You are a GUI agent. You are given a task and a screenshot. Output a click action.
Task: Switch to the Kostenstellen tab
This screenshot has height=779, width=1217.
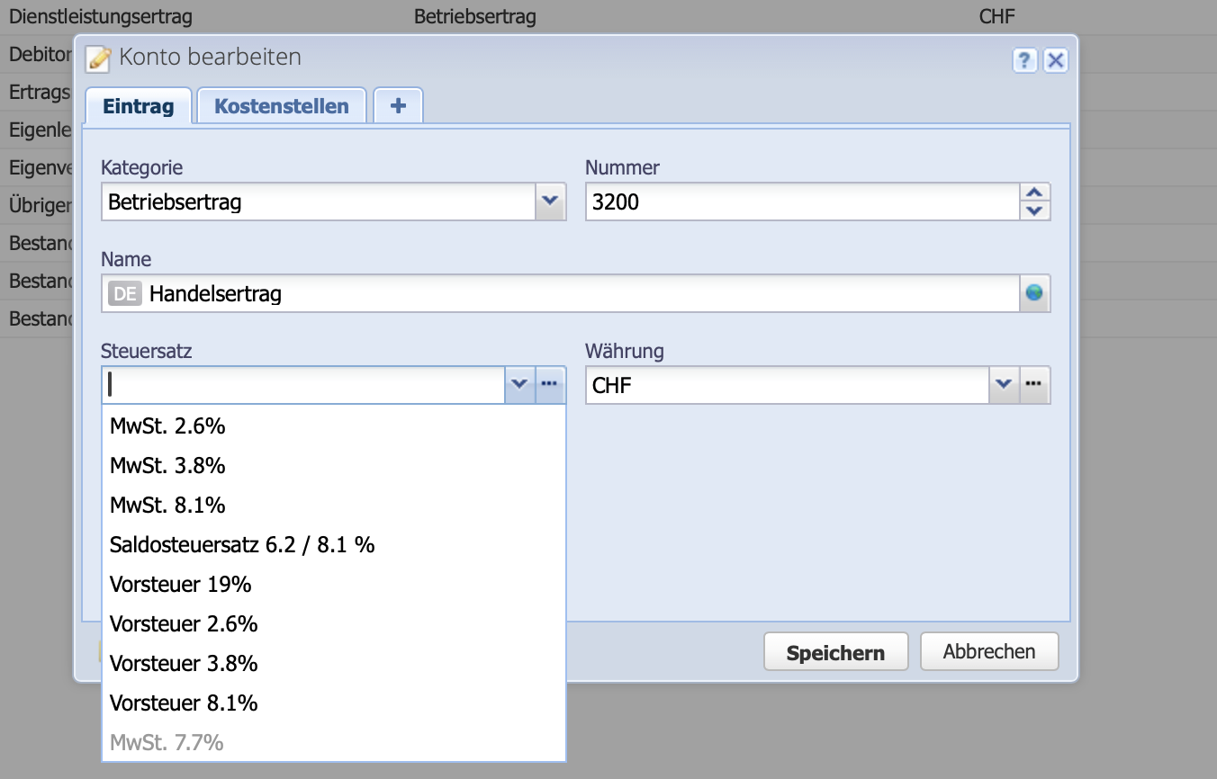pyautogui.click(x=281, y=106)
